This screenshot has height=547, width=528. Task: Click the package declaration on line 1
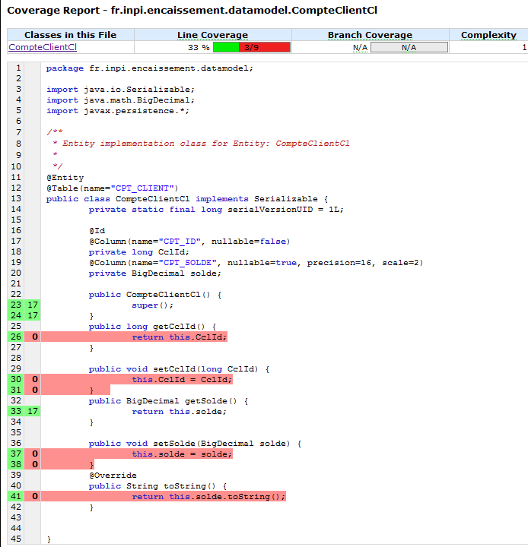coord(150,68)
